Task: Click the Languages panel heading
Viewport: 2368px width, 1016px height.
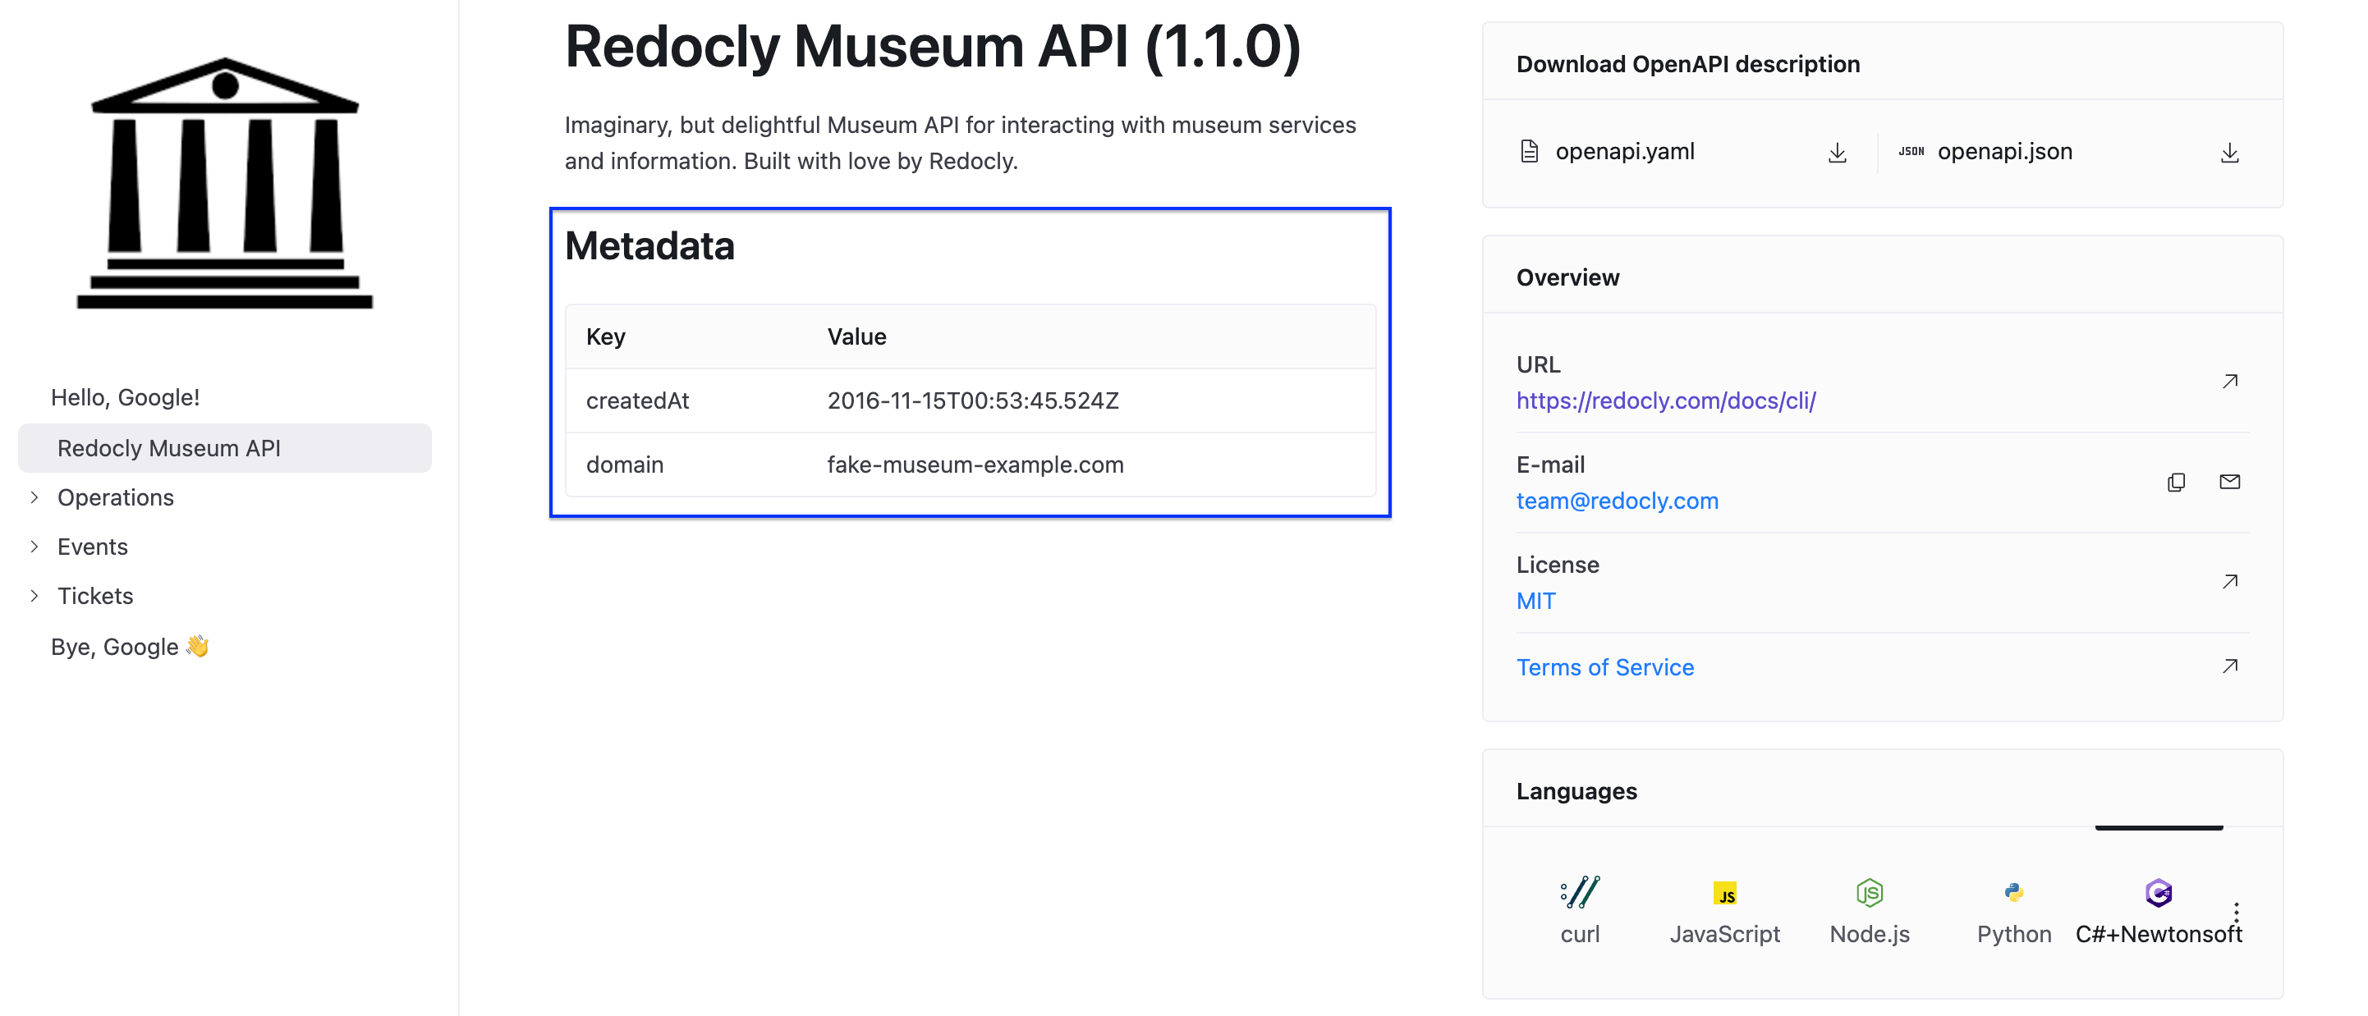Action: click(1576, 791)
